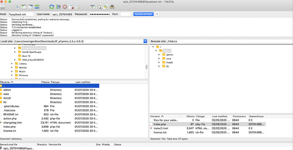Expand the remote install folder
The height and width of the screenshot is (150, 293).
(x=159, y=62)
